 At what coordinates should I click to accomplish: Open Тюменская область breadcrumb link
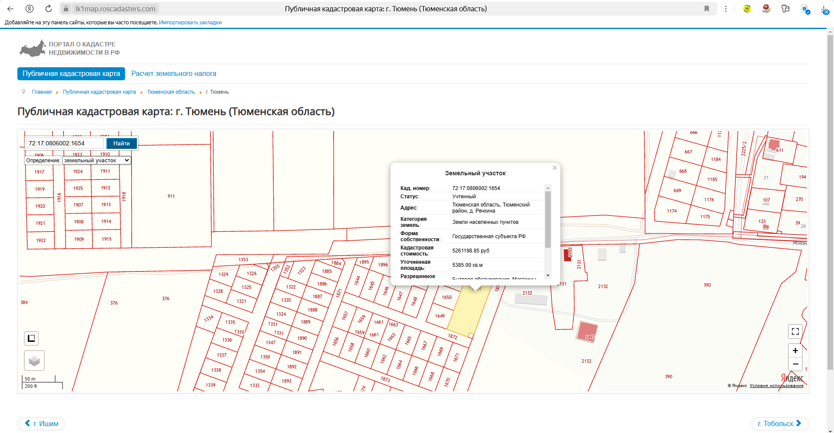click(171, 92)
